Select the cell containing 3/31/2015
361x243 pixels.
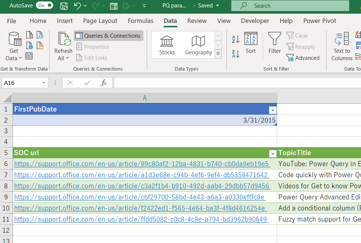pos(145,120)
